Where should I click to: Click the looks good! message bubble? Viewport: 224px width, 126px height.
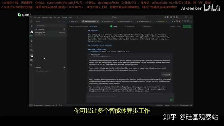click(x=166, y=75)
